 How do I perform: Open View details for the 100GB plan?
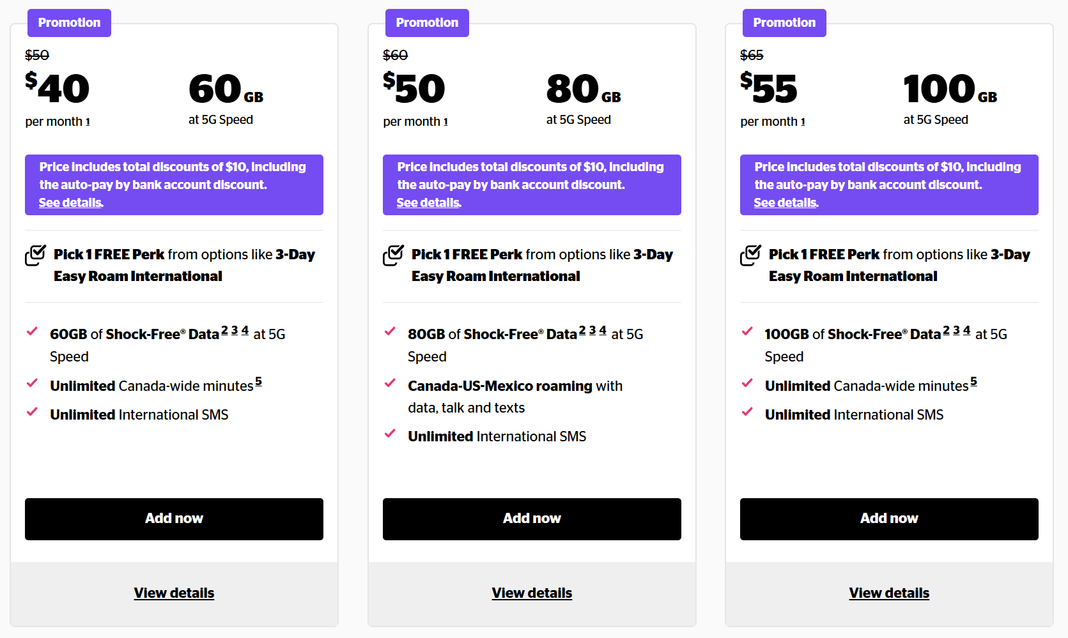(889, 593)
